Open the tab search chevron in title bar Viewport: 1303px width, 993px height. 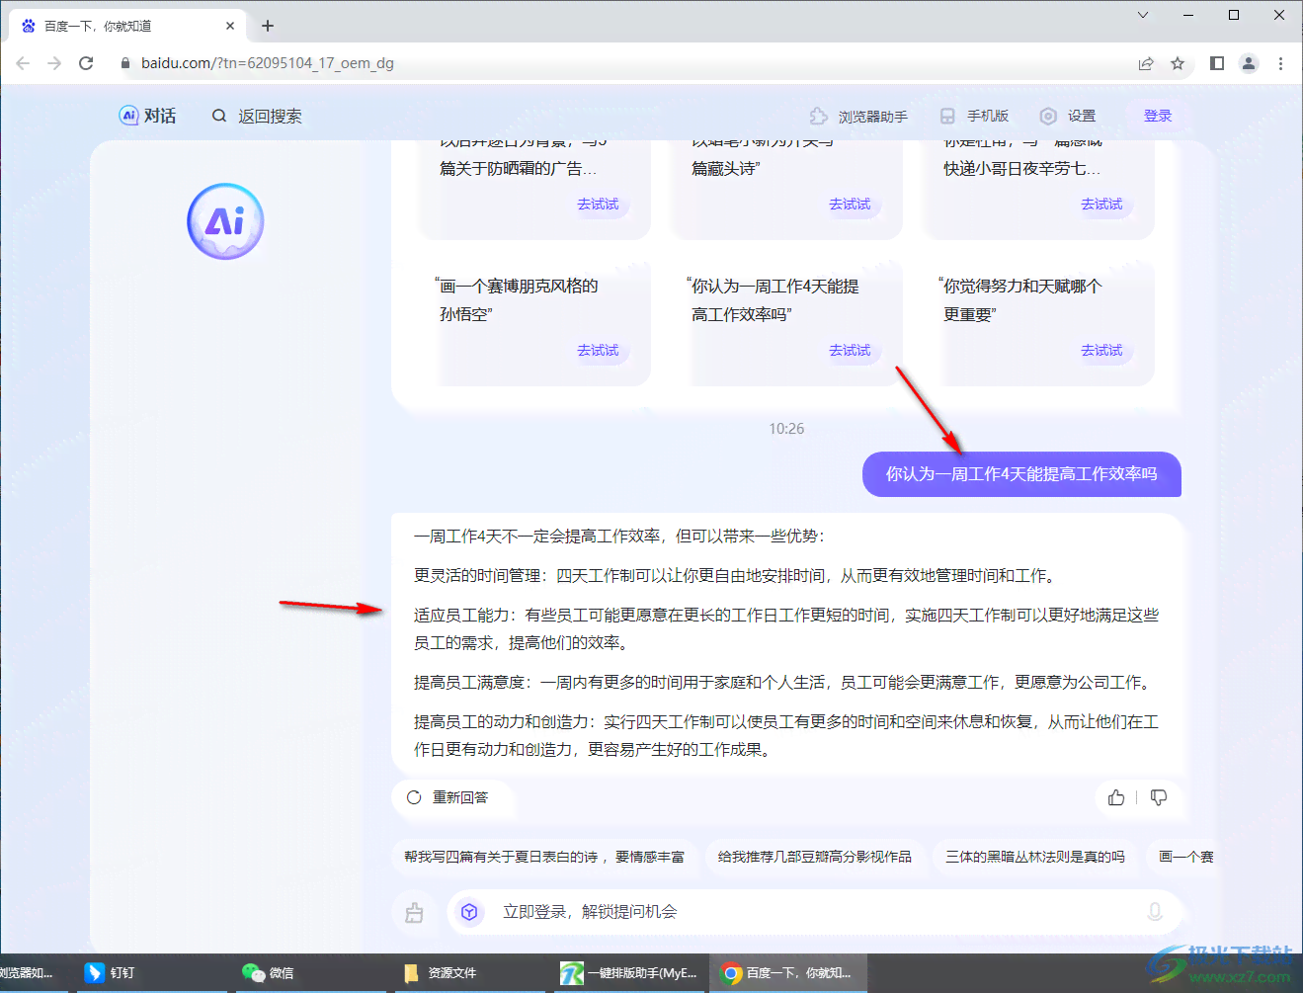[1143, 15]
